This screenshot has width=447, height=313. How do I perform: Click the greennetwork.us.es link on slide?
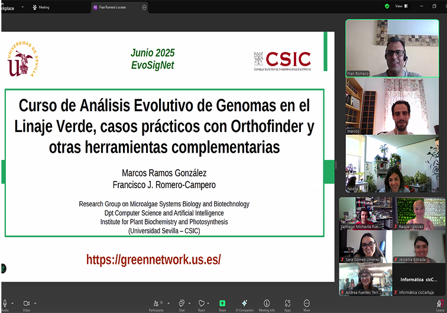tap(153, 259)
